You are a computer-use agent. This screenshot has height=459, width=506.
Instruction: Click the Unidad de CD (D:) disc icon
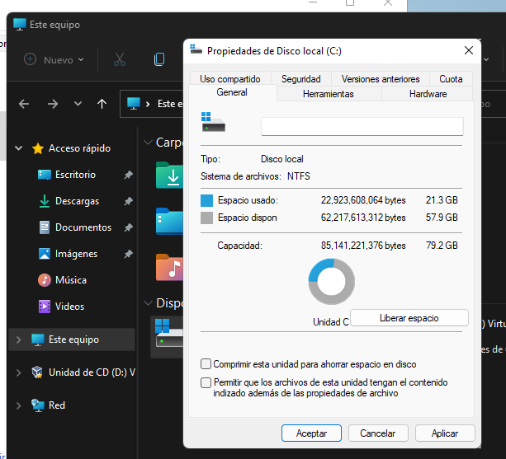pyautogui.click(x=37, y=372)
